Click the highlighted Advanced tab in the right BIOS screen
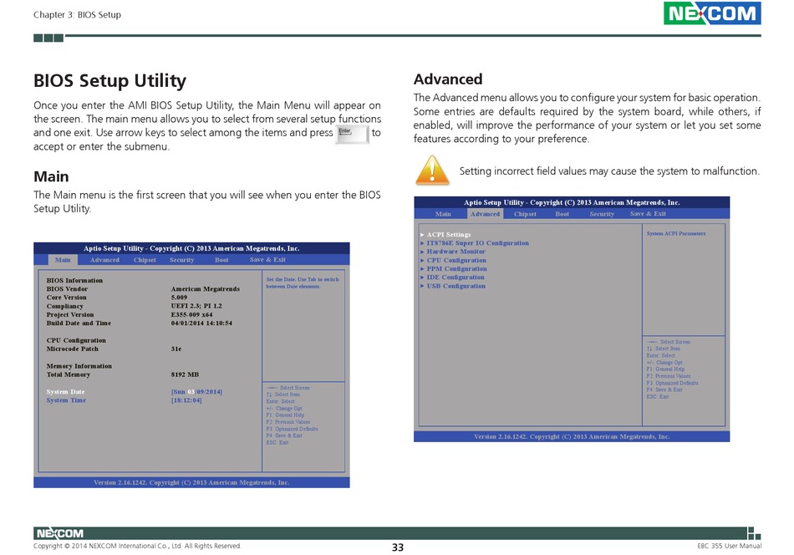794x555 pixels. point(485,214)
